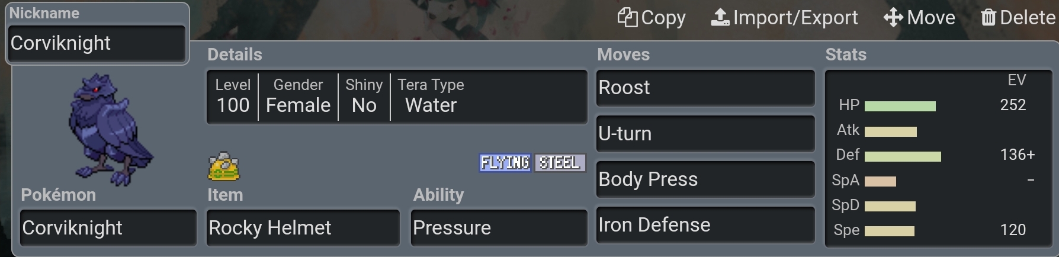
Task: Open the Item field showing Rocky Helmet
Action: pos(303,228)
